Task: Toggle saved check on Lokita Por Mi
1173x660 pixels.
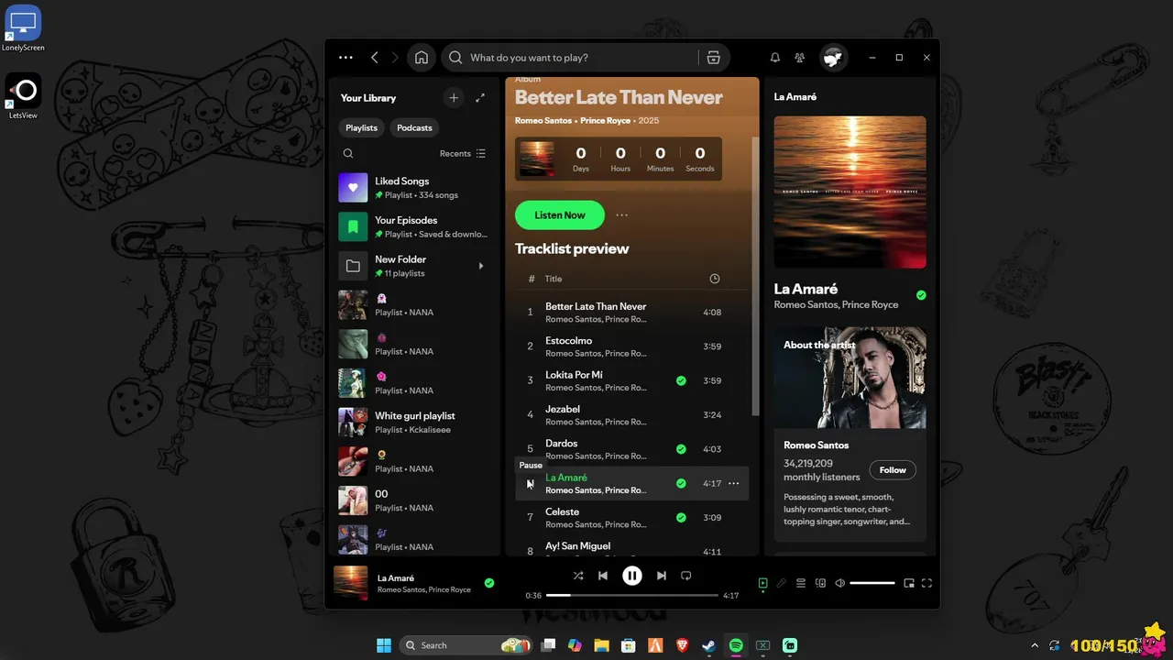Action: click(x=681, y=380)
